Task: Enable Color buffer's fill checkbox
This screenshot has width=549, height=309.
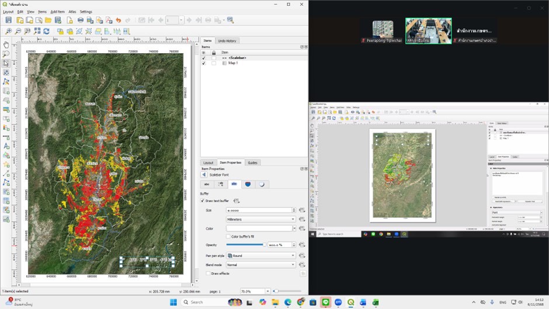Action: tap(228, 236)
